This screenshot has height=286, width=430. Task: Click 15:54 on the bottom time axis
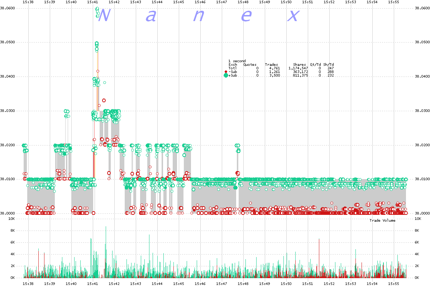click(372, 283)
